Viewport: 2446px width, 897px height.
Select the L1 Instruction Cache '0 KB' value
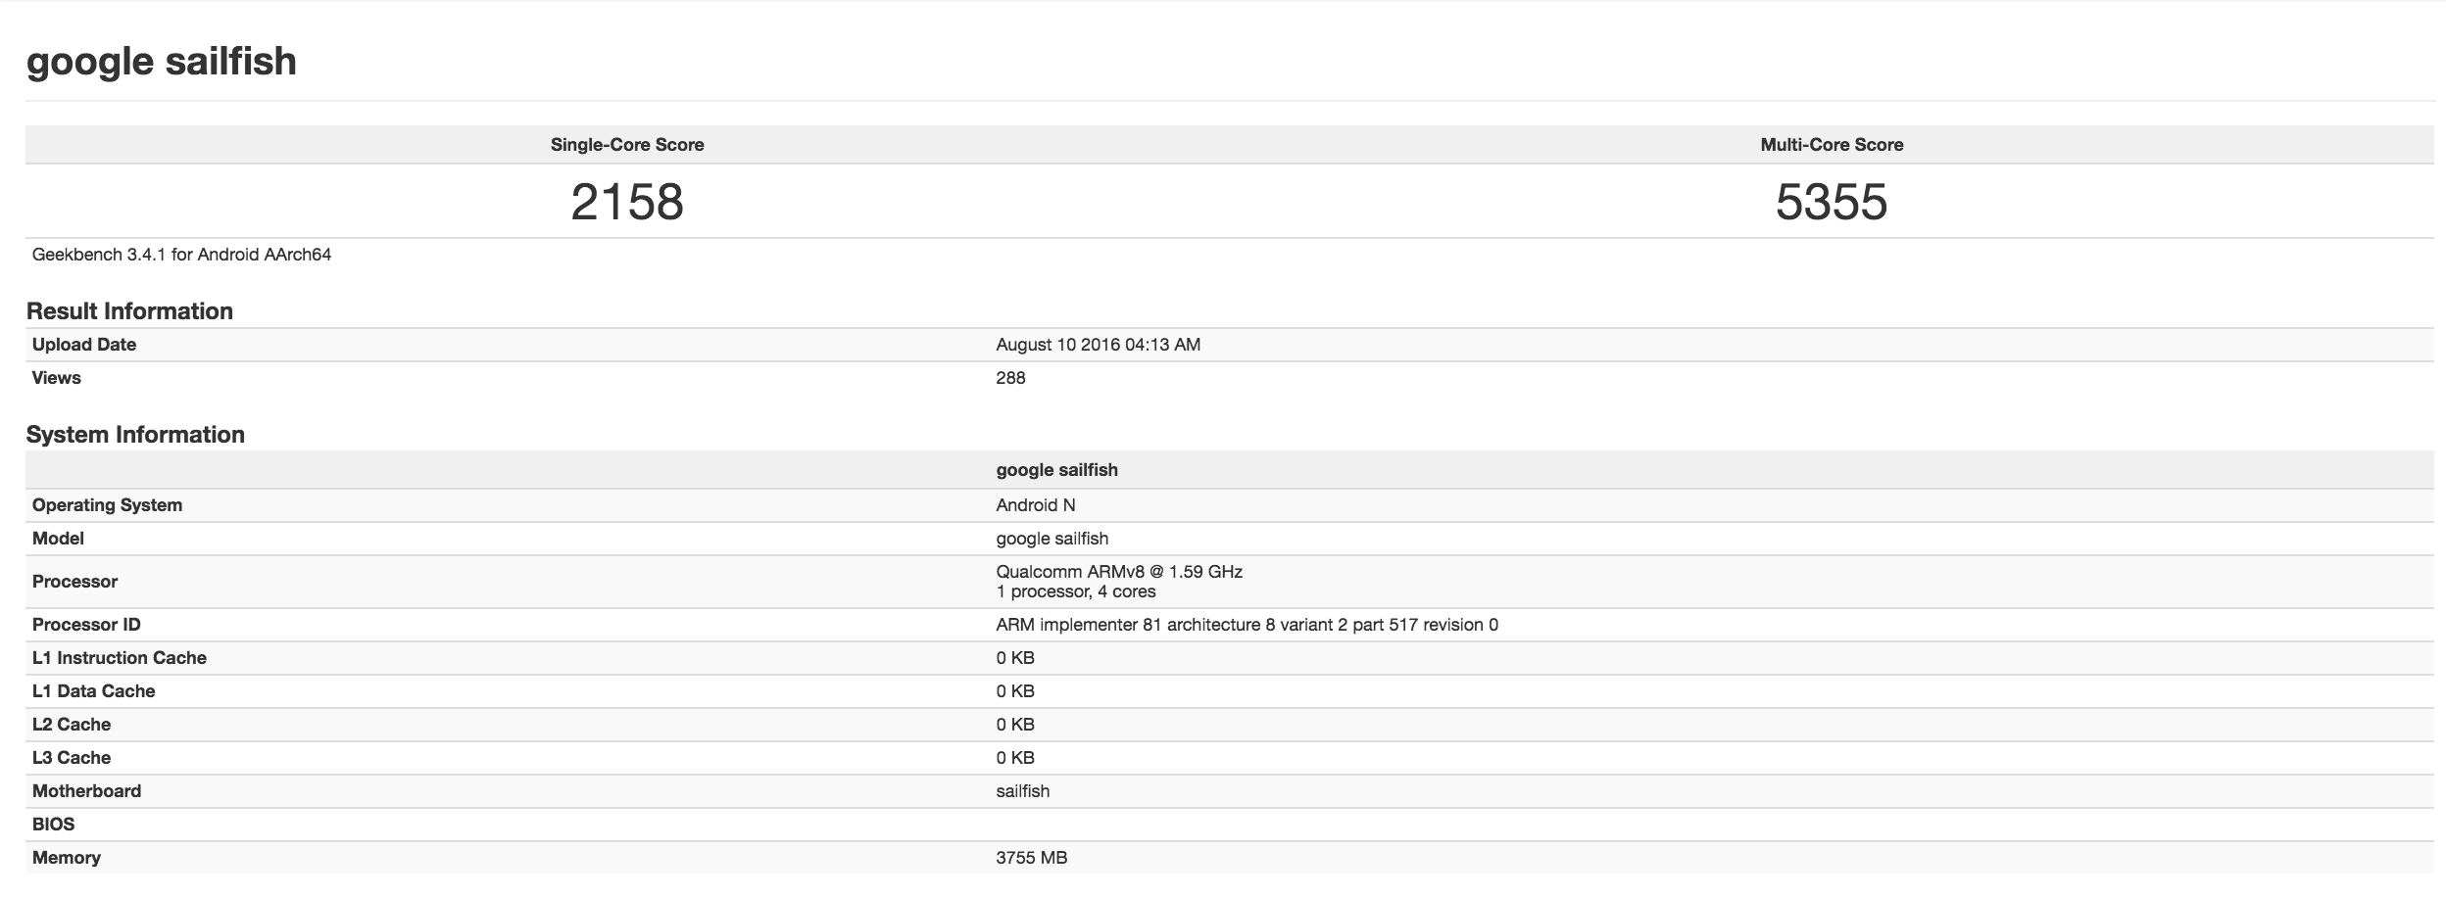[x=1015, y=658]
